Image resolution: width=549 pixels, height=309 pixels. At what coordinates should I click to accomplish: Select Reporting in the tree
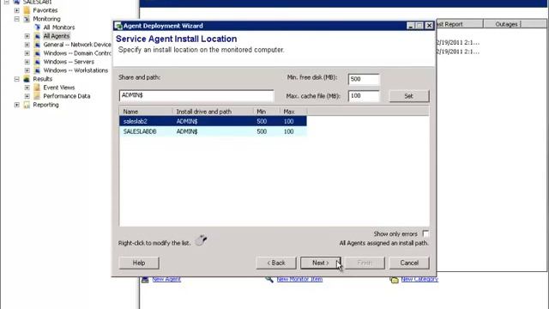tap(45, 105)
